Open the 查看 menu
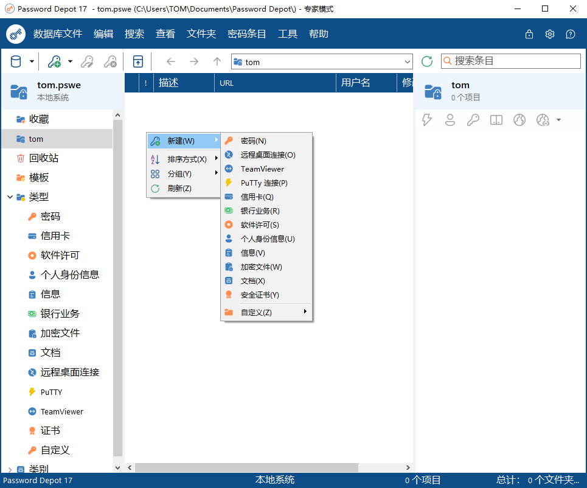 (x=165, y=34)
